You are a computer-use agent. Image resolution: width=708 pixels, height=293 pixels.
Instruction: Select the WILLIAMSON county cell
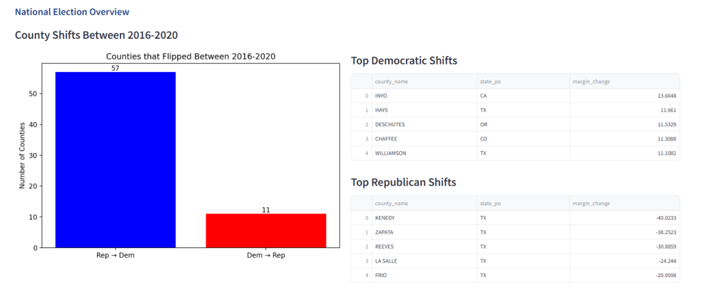point(391,153)
